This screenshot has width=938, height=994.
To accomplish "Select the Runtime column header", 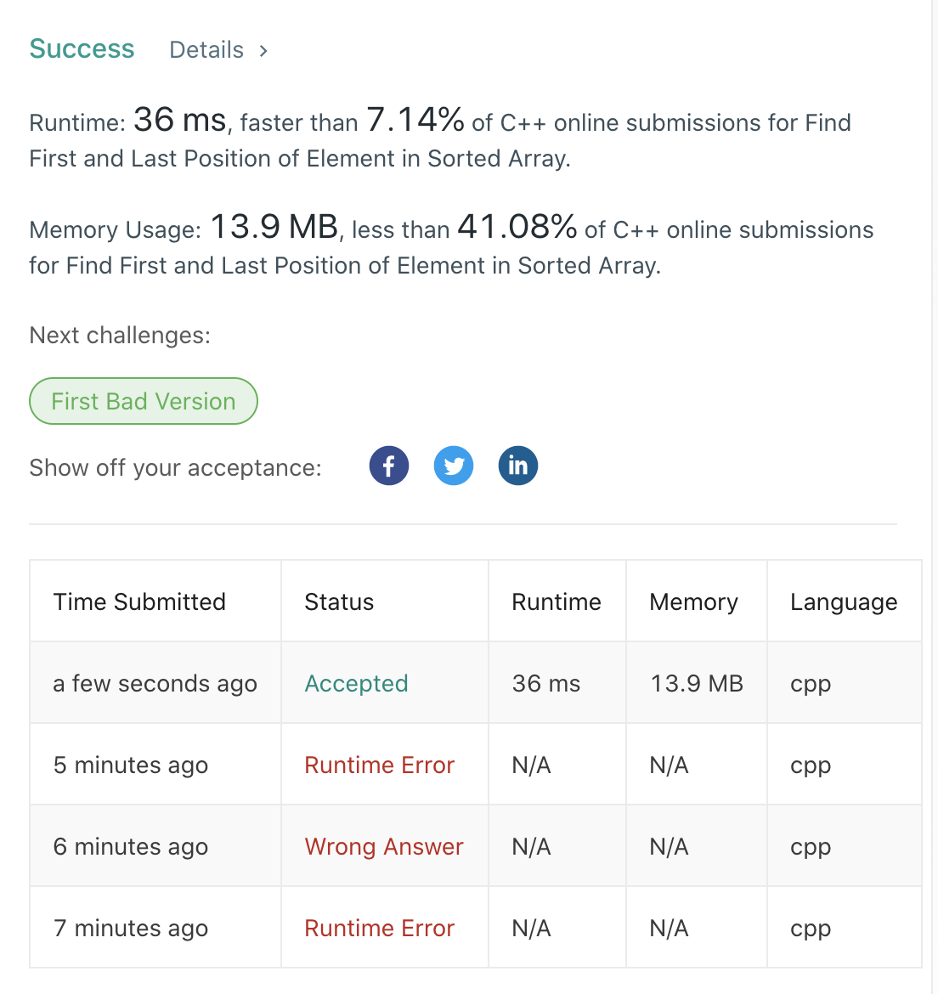I will pyautogui.click(x=557, y=601).
